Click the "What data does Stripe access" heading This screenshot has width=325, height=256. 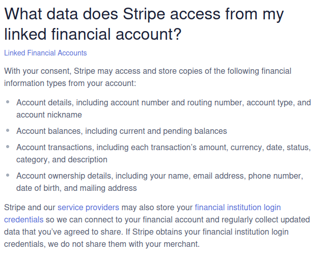tap(144, 15)
